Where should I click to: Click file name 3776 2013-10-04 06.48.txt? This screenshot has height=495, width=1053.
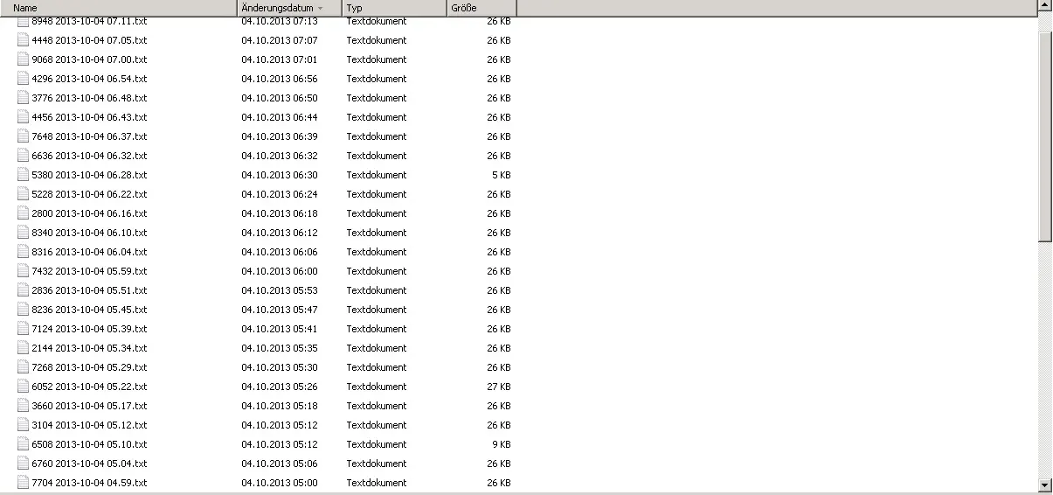pos(89,98)
